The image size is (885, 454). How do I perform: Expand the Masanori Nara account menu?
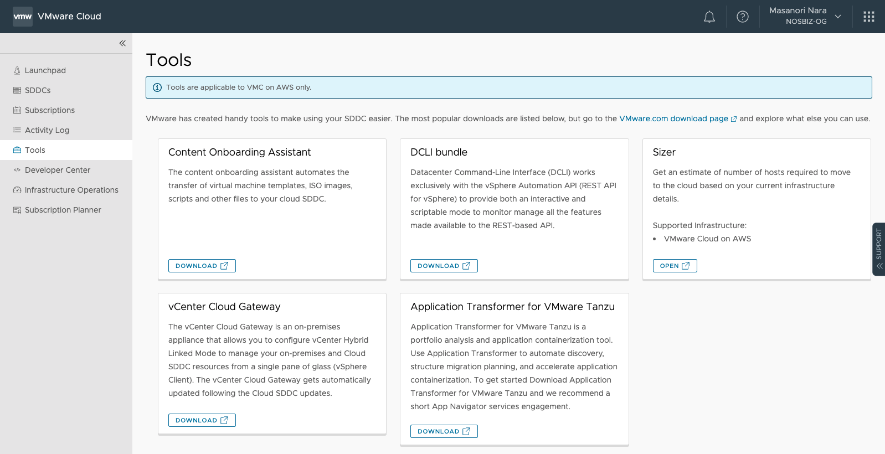(805, 16)
